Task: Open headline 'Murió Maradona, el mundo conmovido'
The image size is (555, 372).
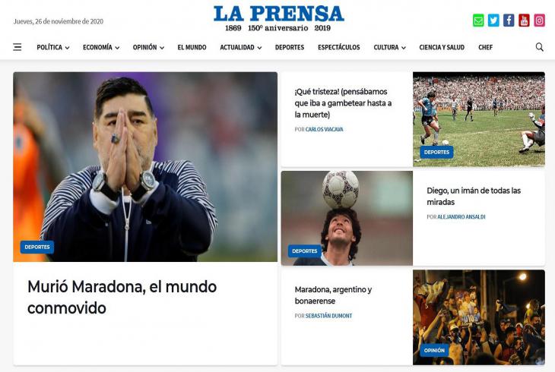Action: (x=122, y=298)
